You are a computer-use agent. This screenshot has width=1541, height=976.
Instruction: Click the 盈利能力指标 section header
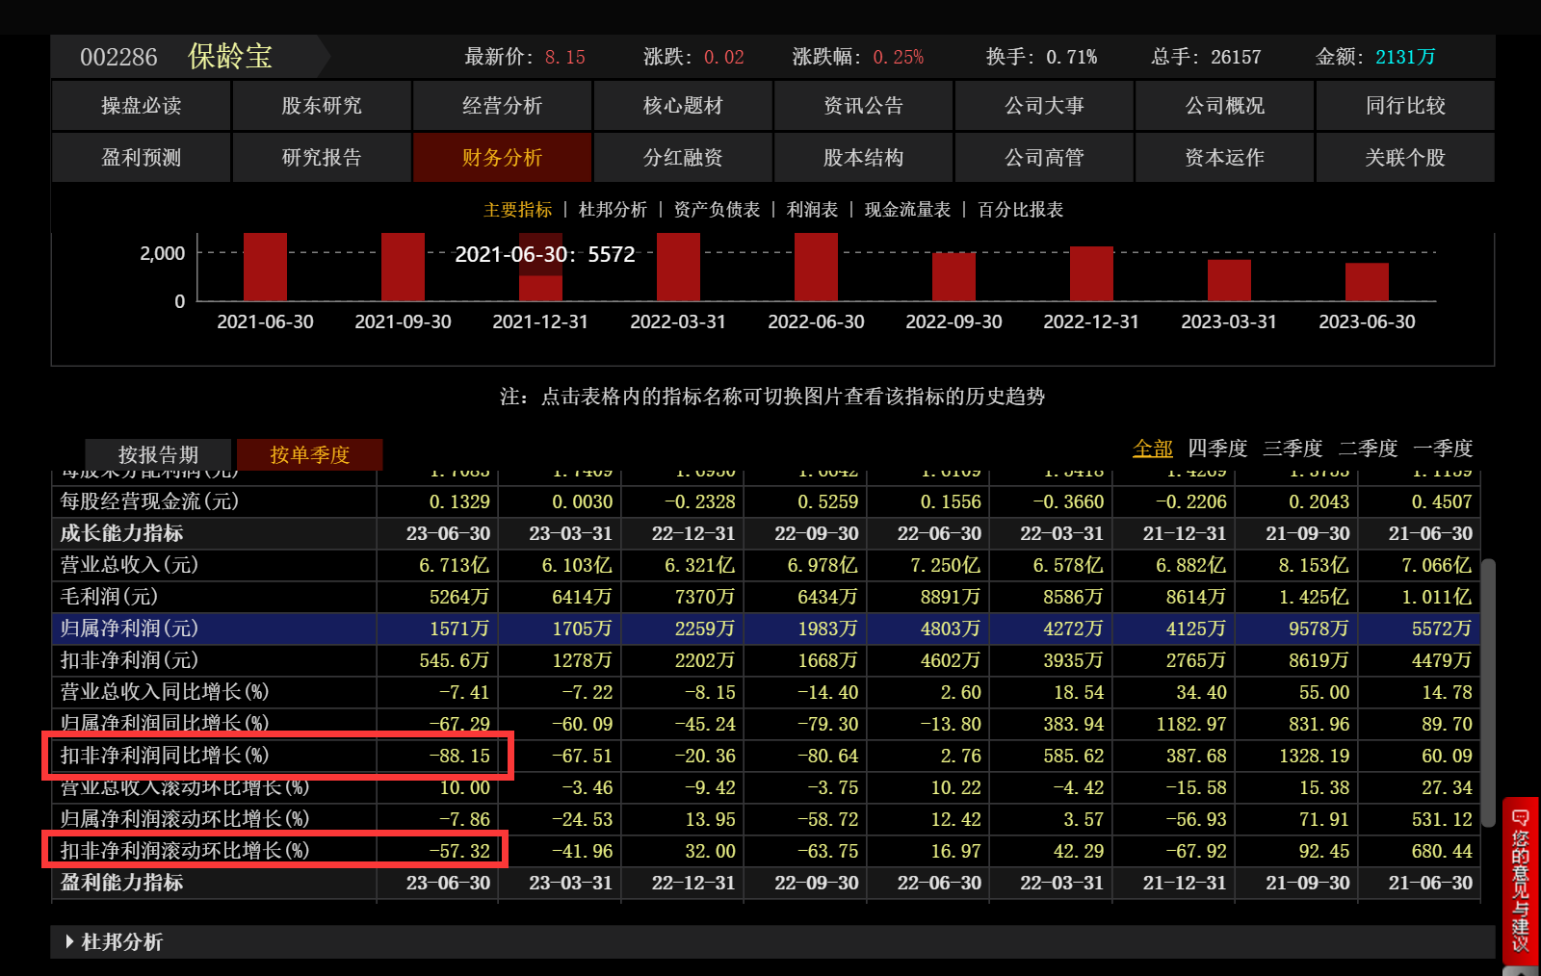click(x=121, y=883)
